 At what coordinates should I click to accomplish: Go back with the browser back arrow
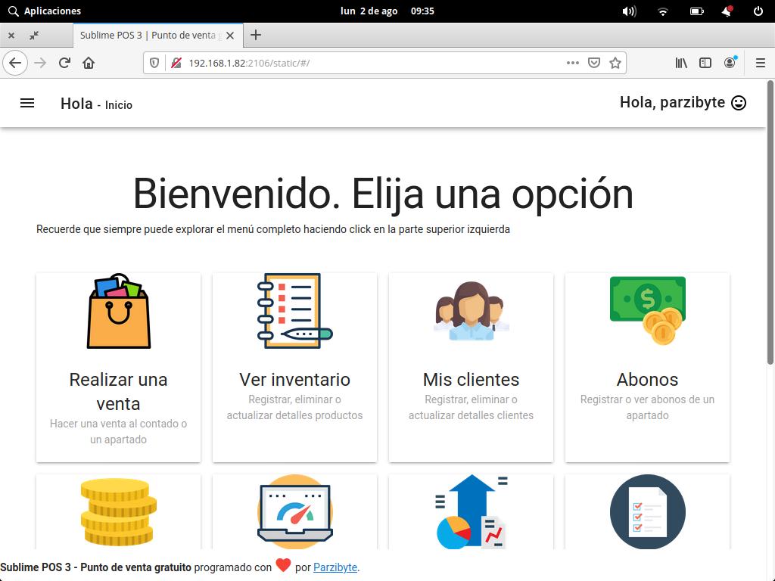coord(15,63)
